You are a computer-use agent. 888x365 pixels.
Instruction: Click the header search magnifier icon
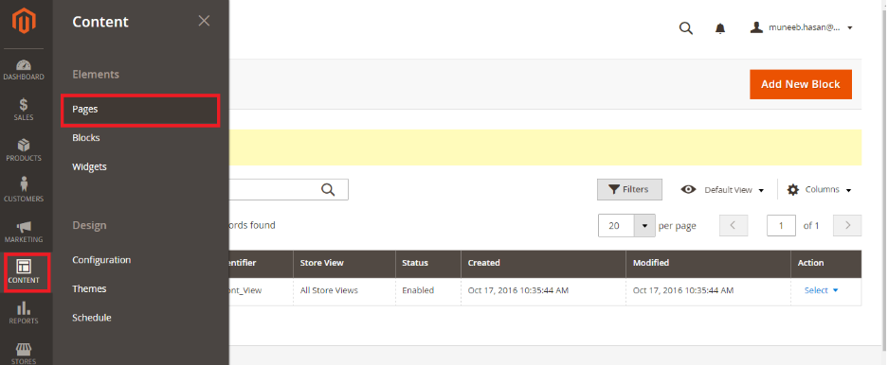pos(686,28)
